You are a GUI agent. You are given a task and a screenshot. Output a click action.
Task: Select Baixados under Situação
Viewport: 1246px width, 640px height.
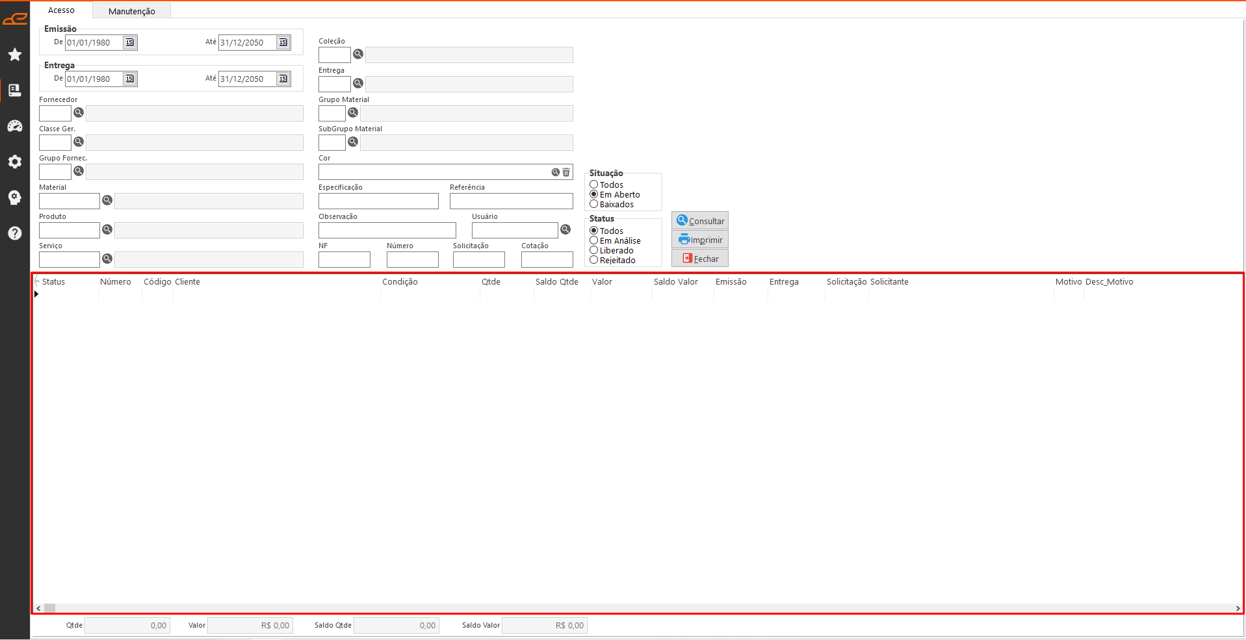pos(594,204)
